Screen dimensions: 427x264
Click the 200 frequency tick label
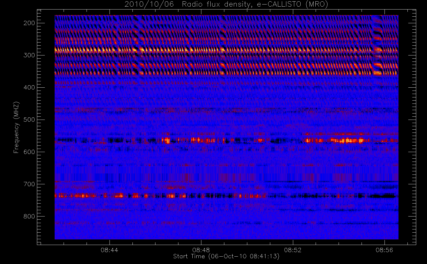29,23
